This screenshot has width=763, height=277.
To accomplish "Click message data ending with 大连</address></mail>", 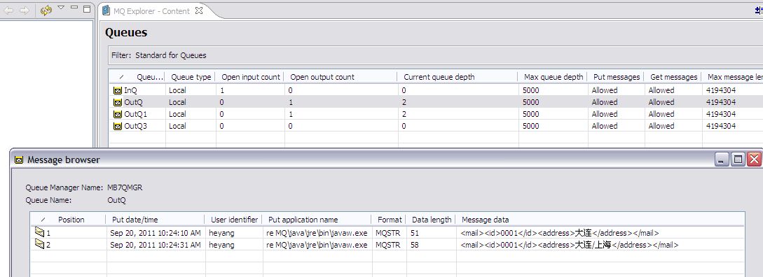I will 560,233.
